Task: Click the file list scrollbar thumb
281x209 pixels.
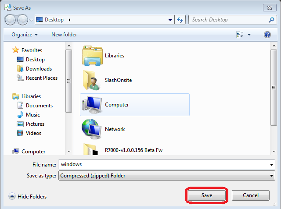Action: coord(274,88)
